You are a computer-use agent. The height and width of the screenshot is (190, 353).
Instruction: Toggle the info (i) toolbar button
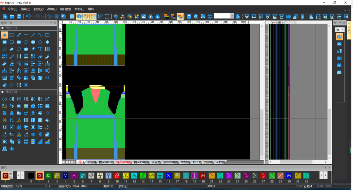pyautogui.click(x=79, y=16)
